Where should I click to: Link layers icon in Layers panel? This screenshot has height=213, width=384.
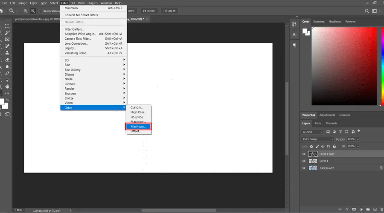(340, 209)
